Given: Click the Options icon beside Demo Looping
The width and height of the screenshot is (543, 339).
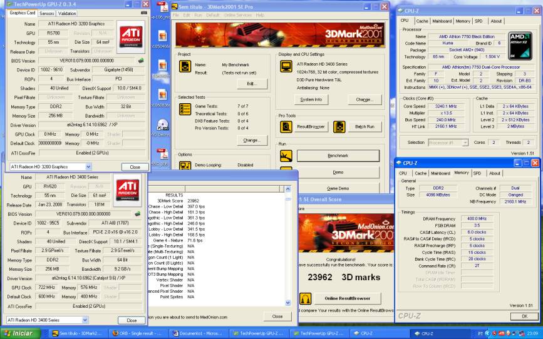Looking at the screenshot, I should click(185, 165).
